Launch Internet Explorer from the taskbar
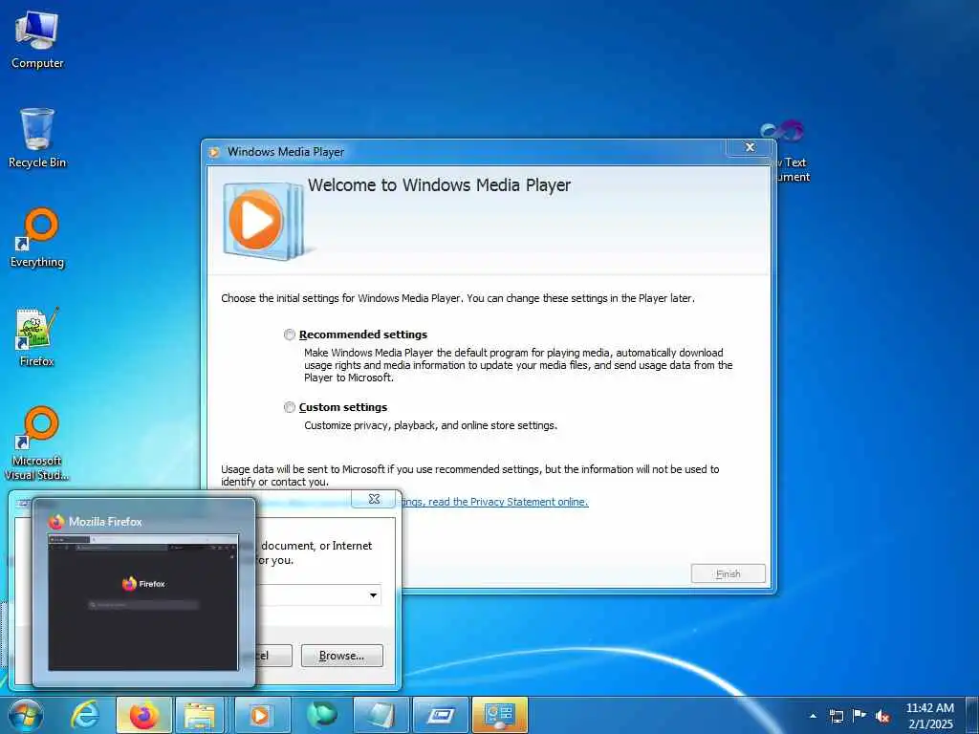The height and width of the screenshot is (734, 979). (x=84, y=715)
